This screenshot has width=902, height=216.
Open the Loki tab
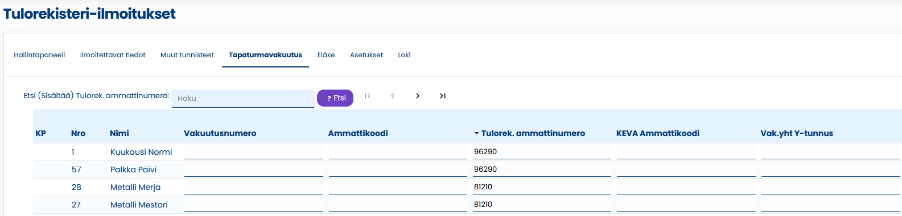(x=404, y=55)
